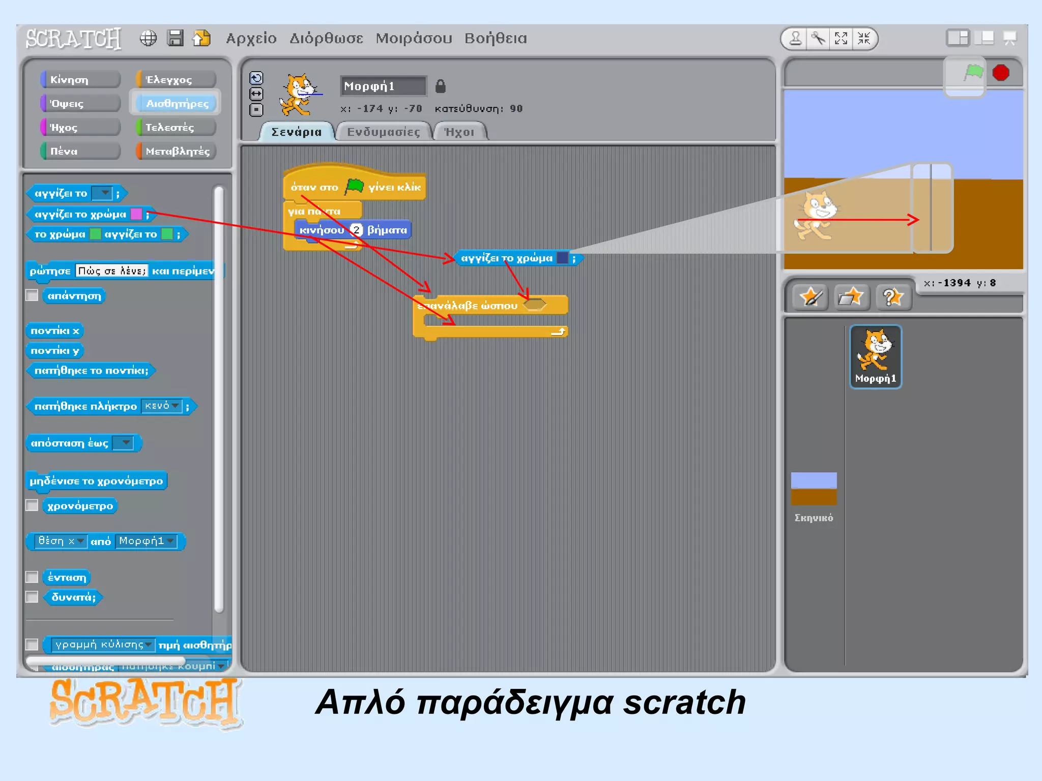Viewport: 1042px width, 781px height.
Task: Set rotation style to no rotate
Action: pos(256,109)
